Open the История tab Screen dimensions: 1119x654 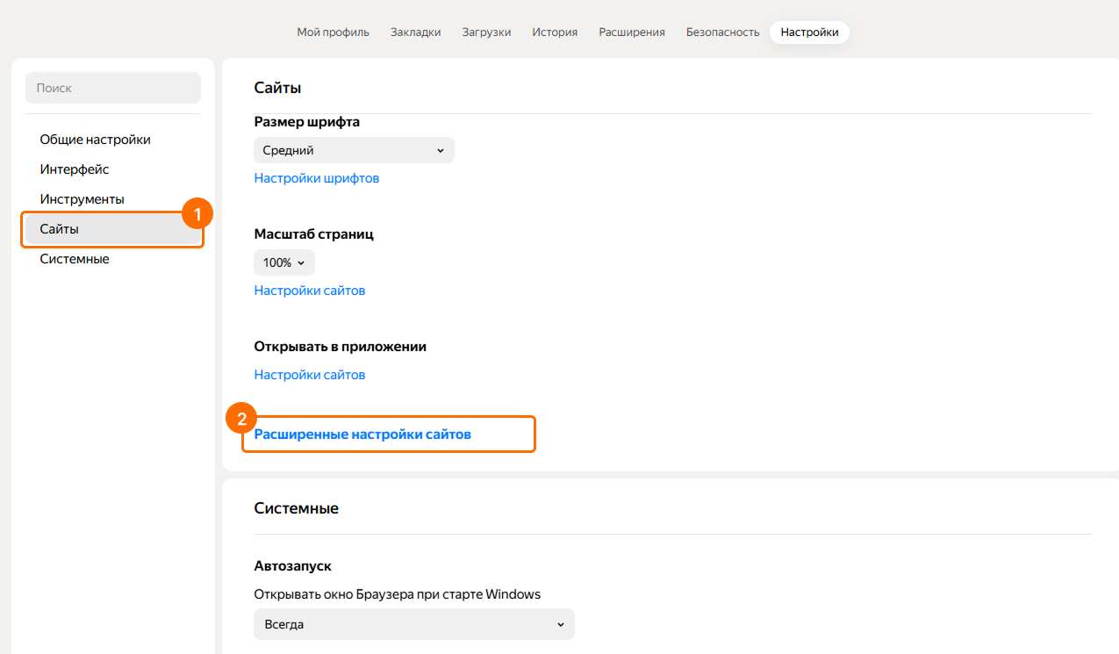coord(555,32)
